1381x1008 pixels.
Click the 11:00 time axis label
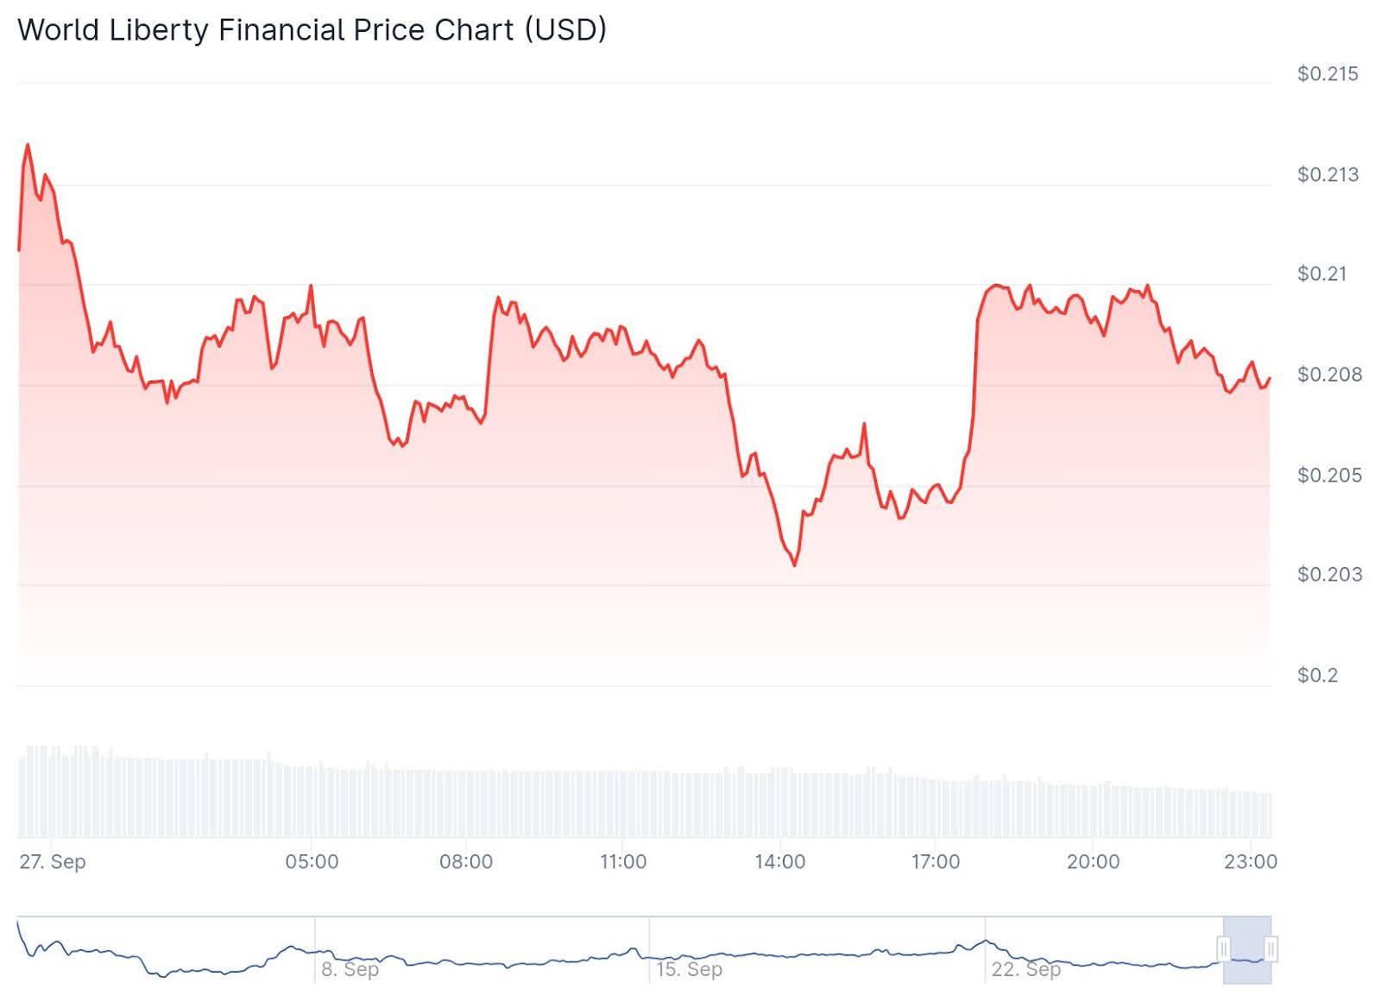[623, 861]
